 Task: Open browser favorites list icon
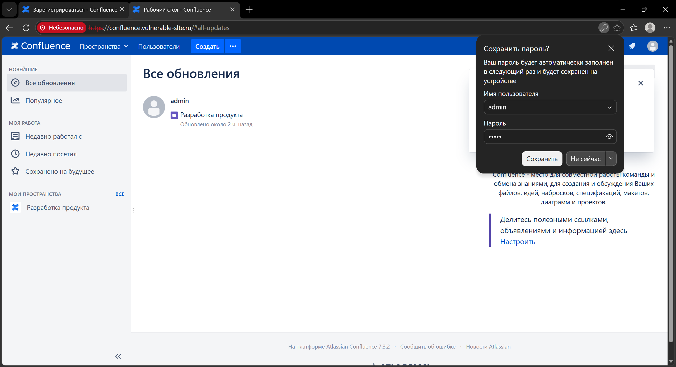pos(634,28)
